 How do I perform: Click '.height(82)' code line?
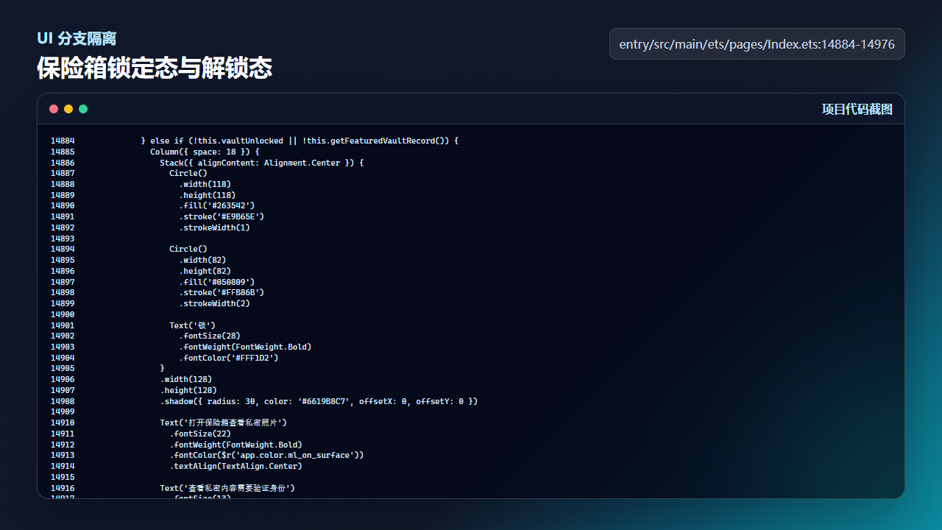[205, 271]
